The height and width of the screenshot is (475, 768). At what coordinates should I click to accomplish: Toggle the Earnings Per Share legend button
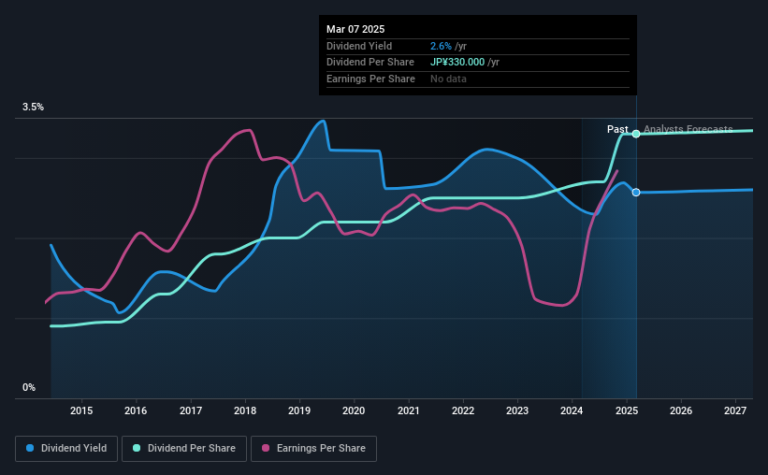pos(313,449)
